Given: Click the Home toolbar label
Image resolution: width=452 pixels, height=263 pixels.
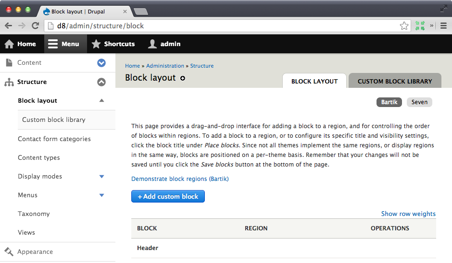Looking at the screenshot, I should [26, 44].
